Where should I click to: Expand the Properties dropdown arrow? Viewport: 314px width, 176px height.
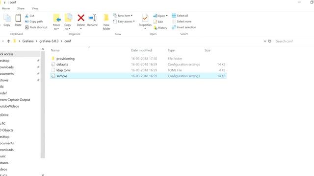point(145,28)
